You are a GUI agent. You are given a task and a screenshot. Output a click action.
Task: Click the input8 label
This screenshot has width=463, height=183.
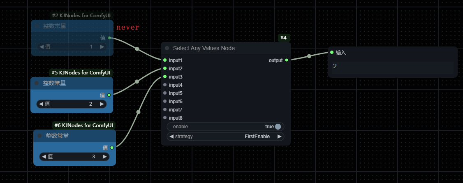pyautogui.click(x=176, y=118)
